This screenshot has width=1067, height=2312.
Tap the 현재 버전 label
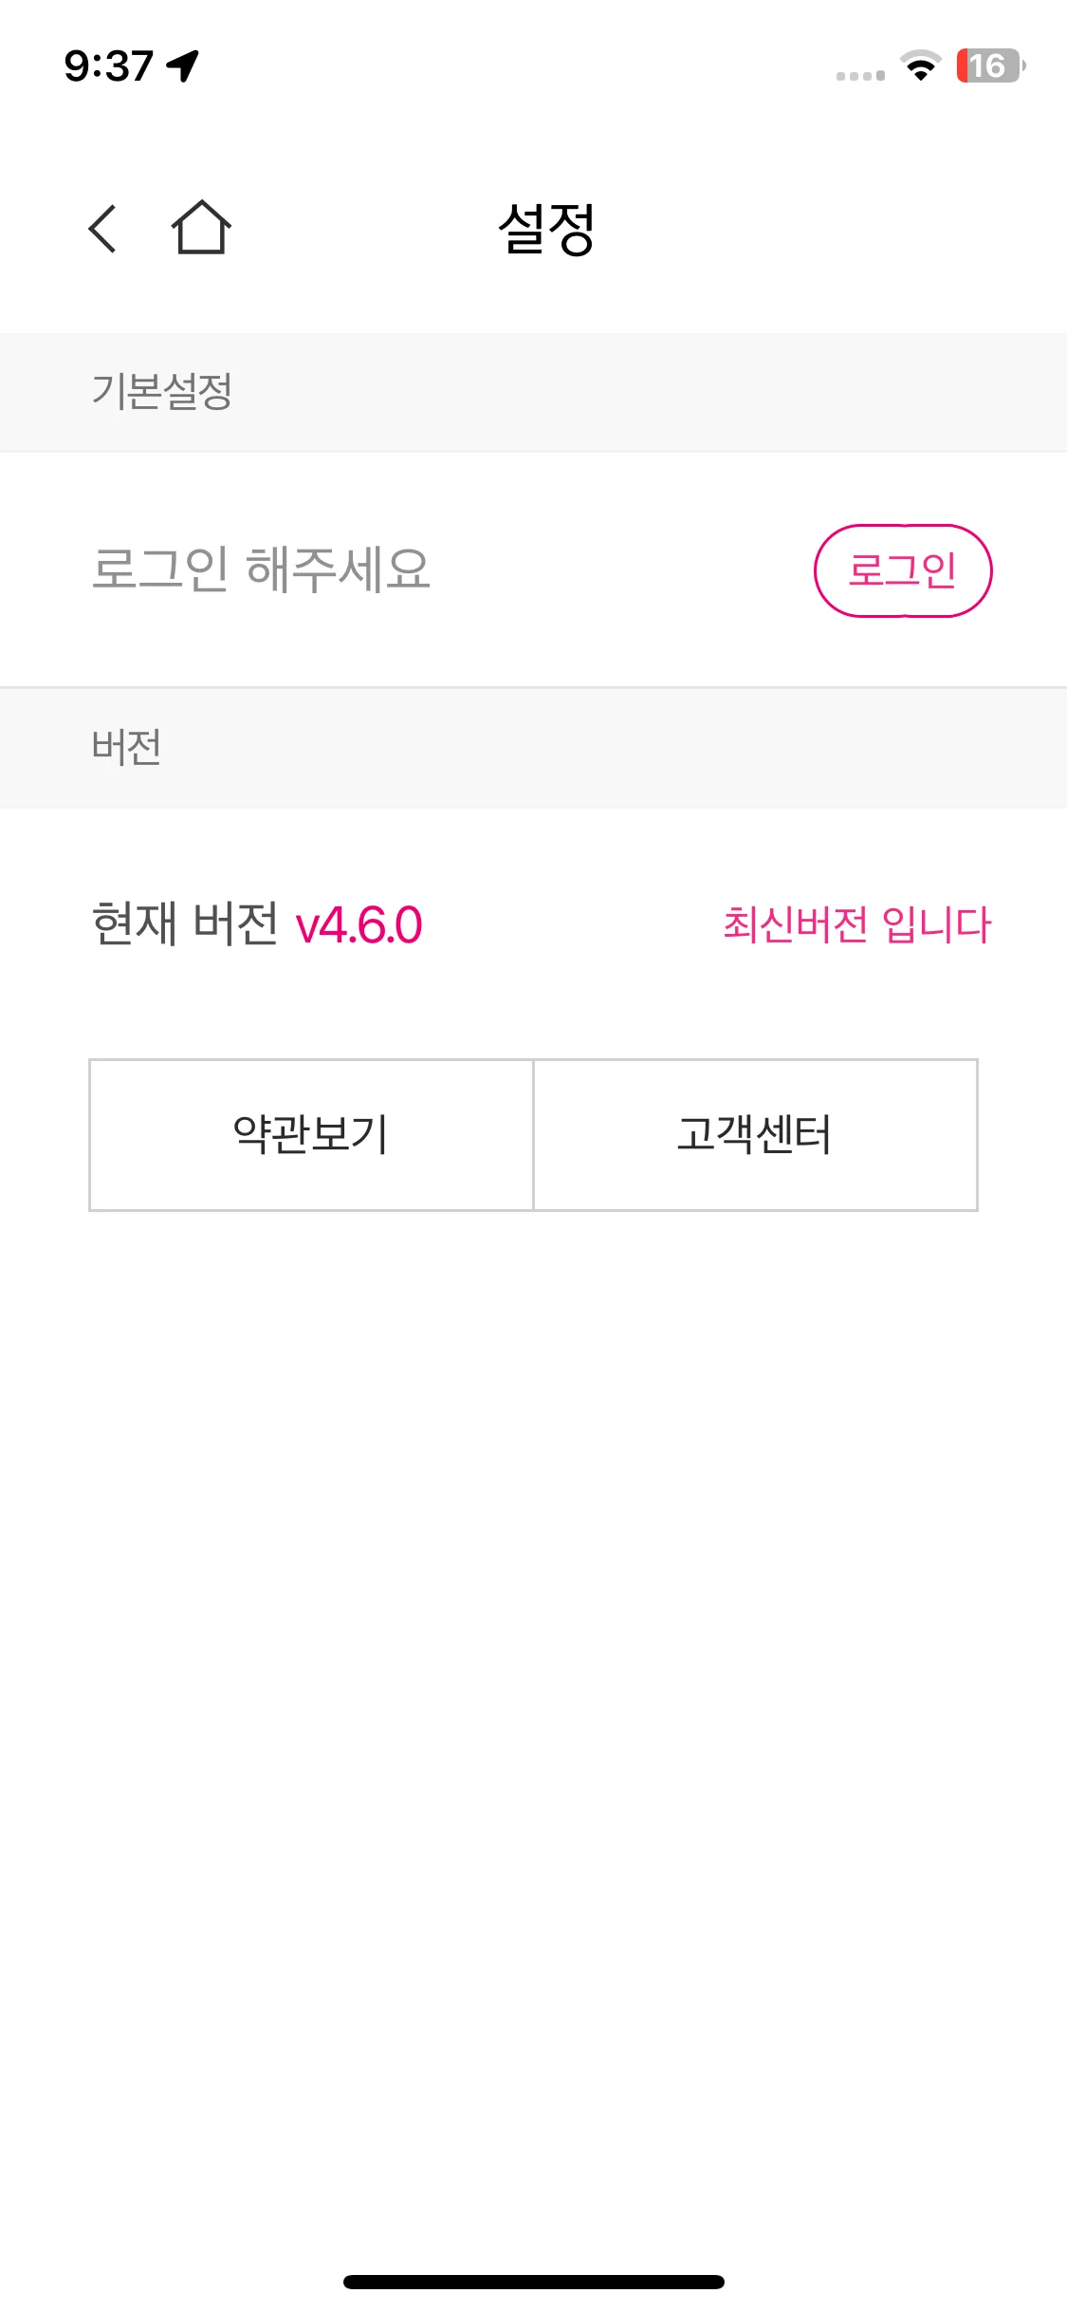[185, 923]
